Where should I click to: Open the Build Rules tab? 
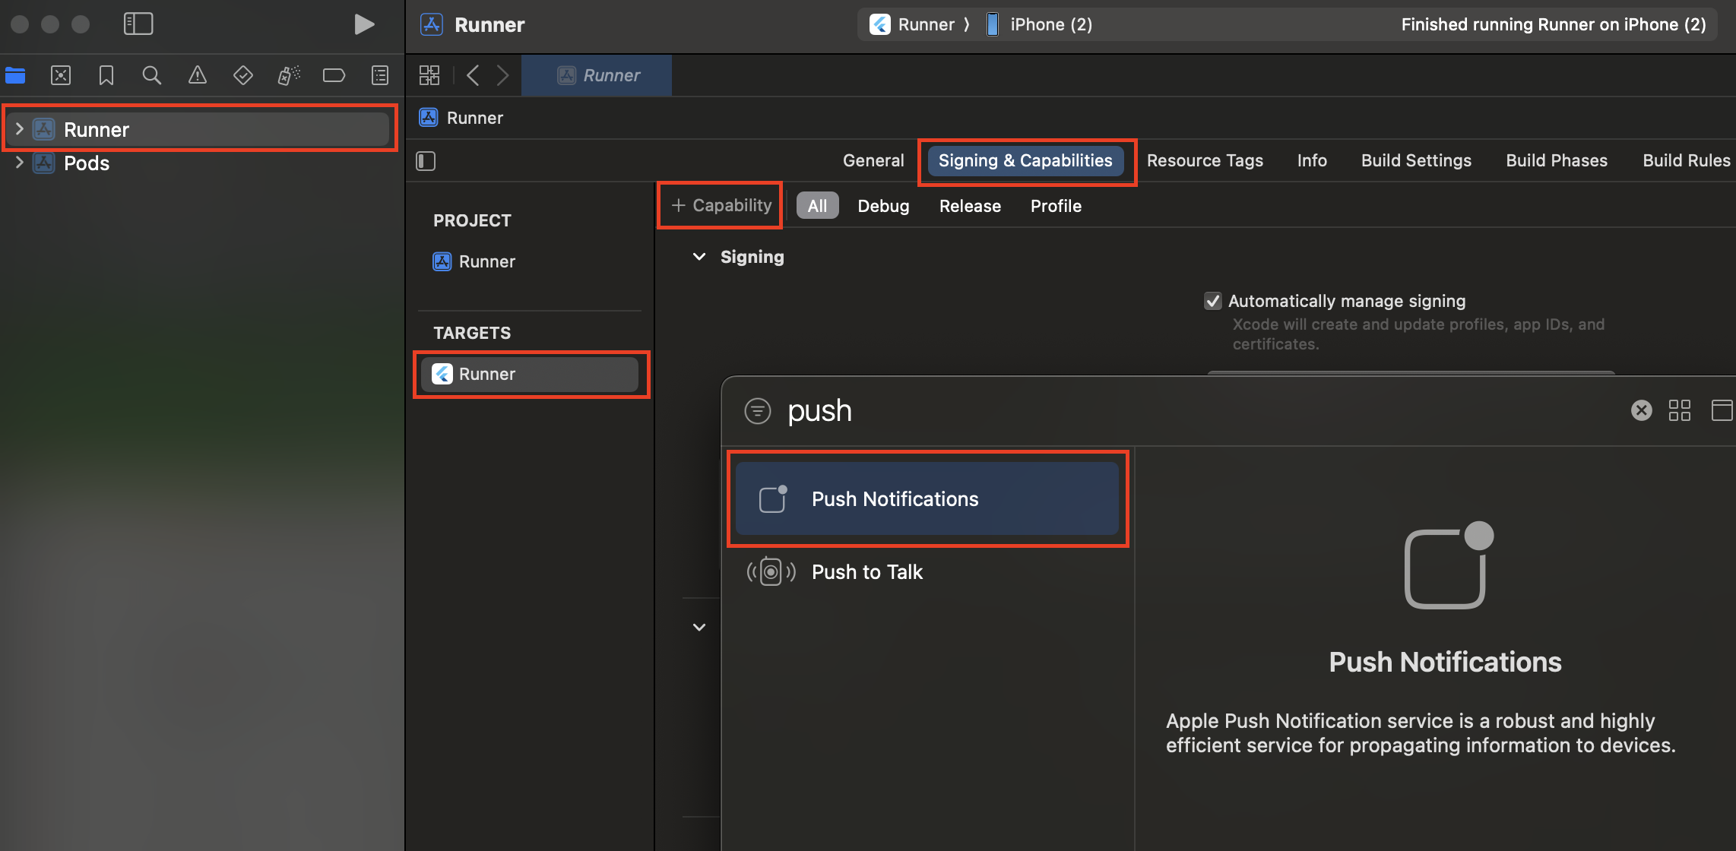tap(1687, 161)
